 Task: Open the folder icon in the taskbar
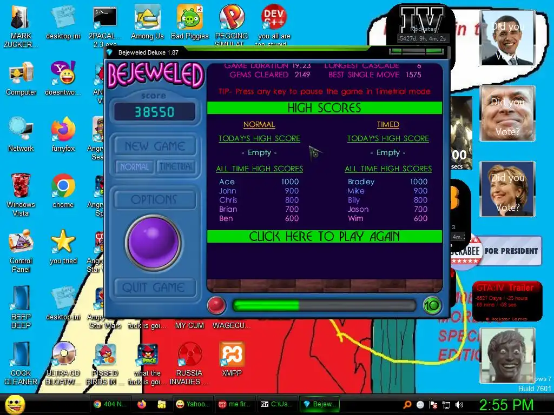pos(161,404)
